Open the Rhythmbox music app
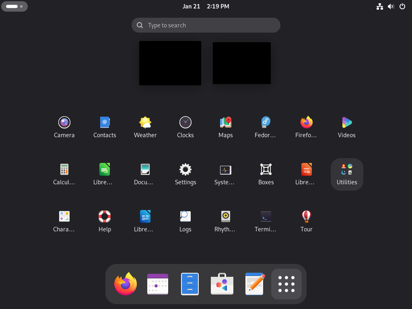412x309 pixels. [226, 221]
